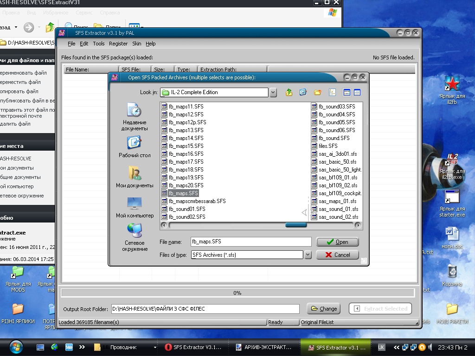Select the fb_maps.SFS file

tap(180, 193)
